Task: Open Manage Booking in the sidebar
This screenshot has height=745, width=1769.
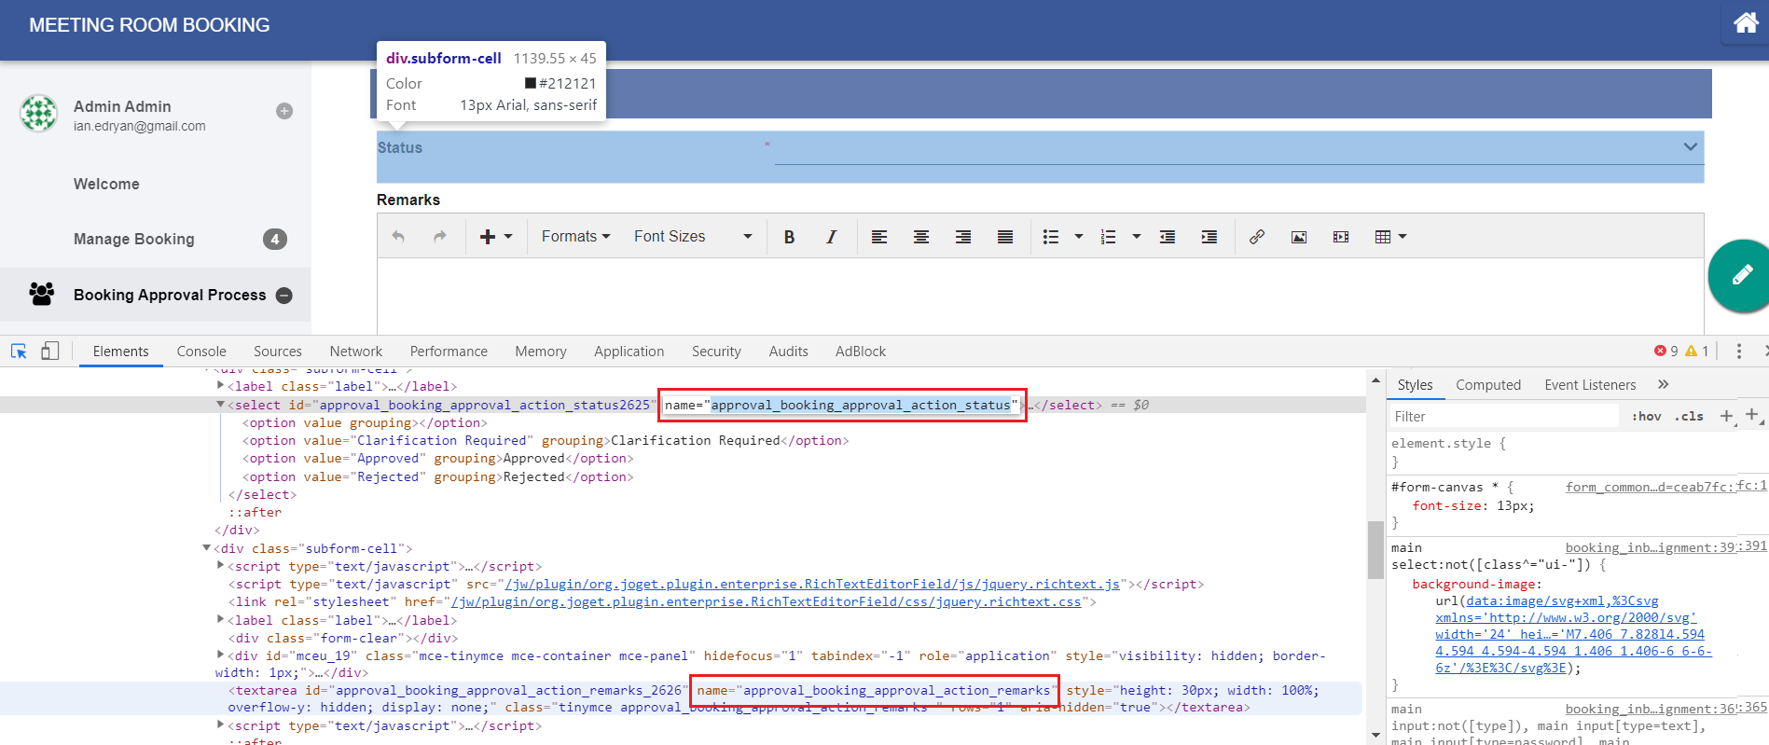Action: pyautogui.click(x=134, y=239)
